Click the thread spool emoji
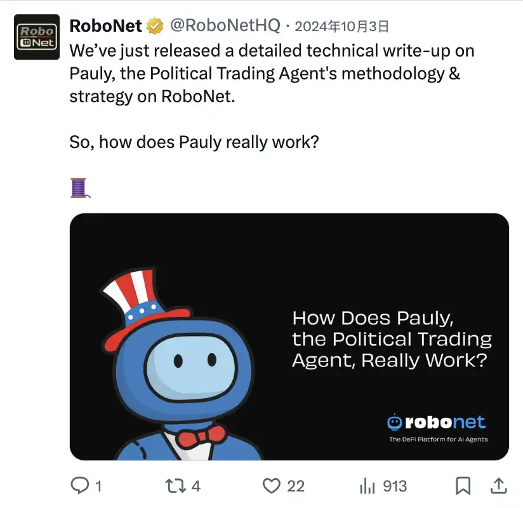This screenshot has height=508, width=523. [78, 187]
